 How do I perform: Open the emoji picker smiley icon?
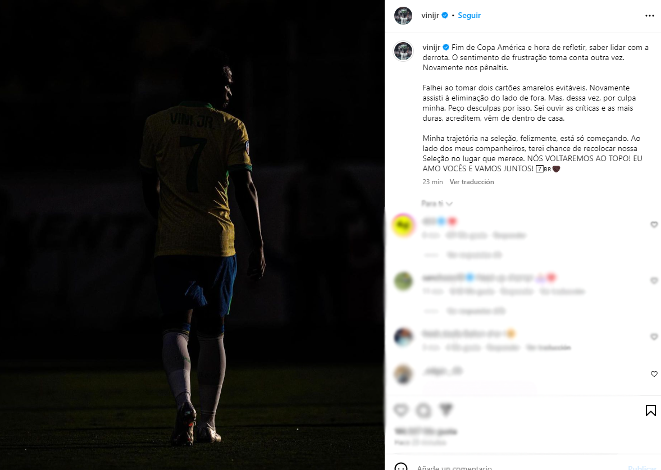[x=400, y=467]
